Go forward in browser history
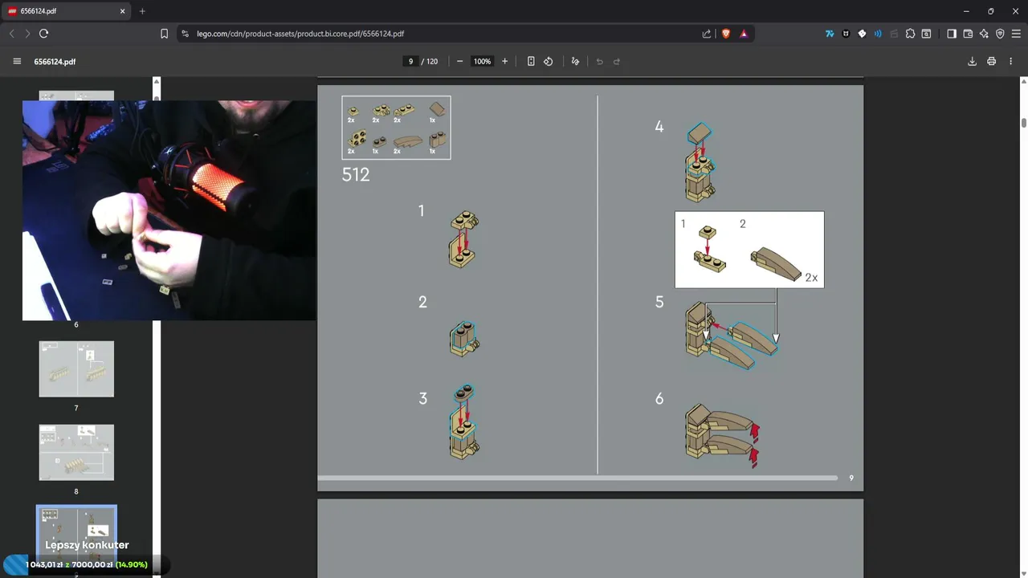This screenshot has width=1028, height=578. coord(27,34)
